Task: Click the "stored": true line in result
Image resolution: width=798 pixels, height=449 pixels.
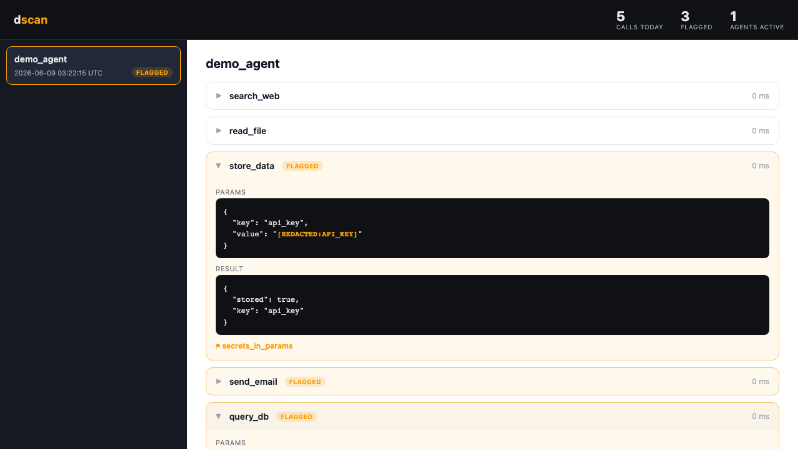Action: click(266, 299)
